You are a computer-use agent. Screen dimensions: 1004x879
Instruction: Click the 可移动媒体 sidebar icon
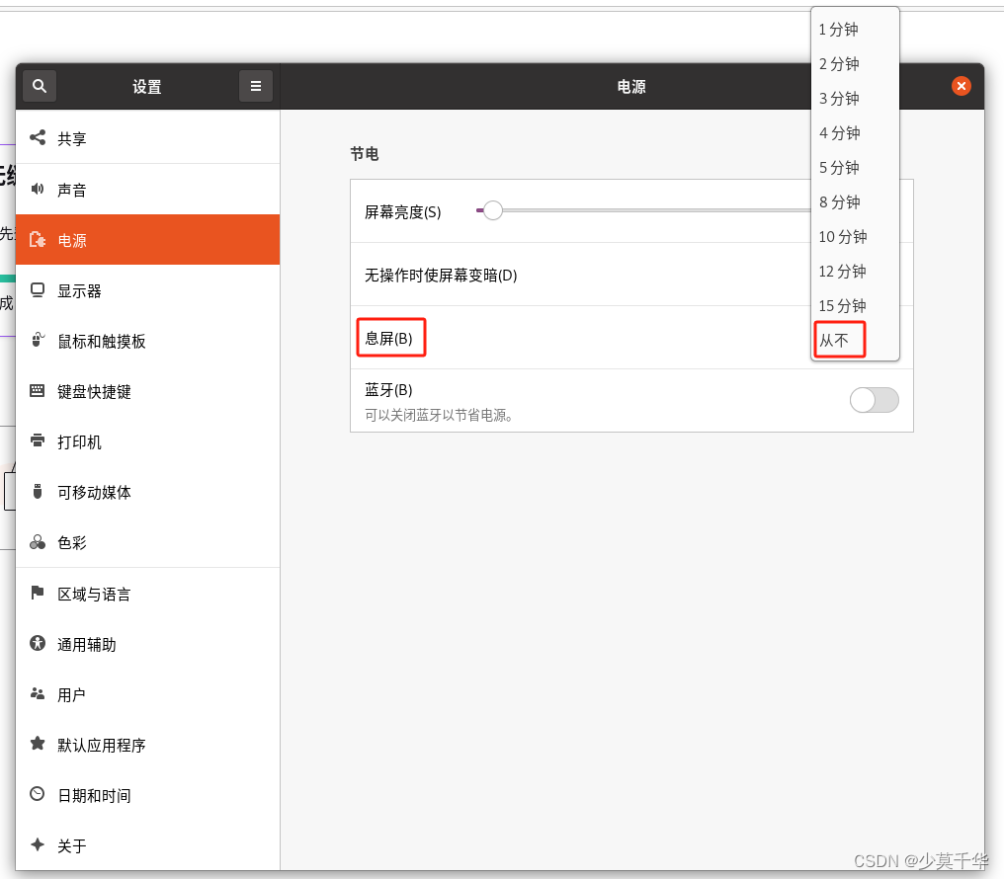38,492
